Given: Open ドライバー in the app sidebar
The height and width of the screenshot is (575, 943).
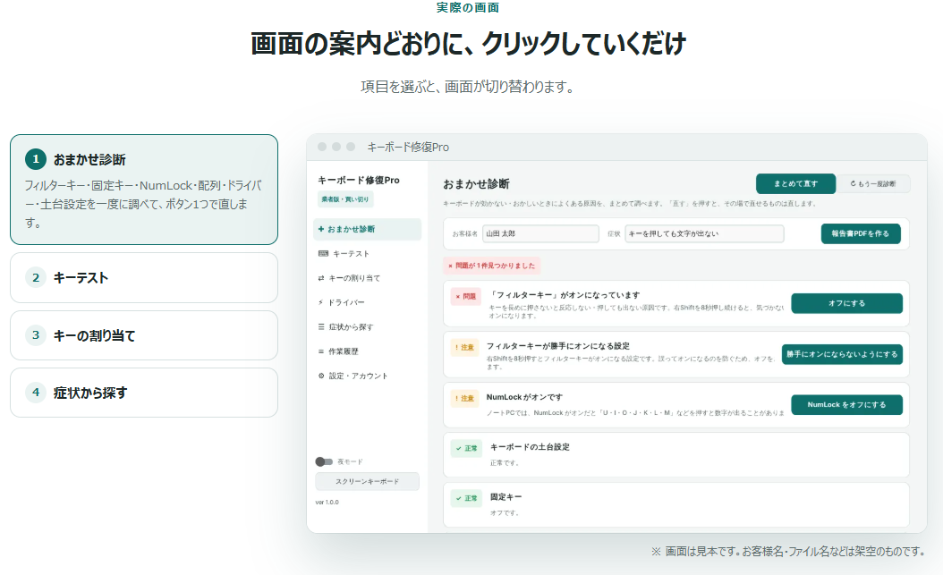Looking at the screenshot, I should 368,302.
